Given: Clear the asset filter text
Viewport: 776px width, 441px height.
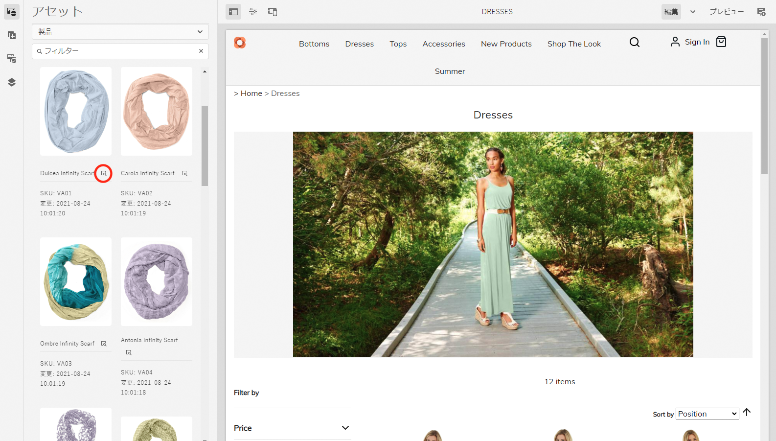Looking at the screenshot, I should tap(201, 51).
